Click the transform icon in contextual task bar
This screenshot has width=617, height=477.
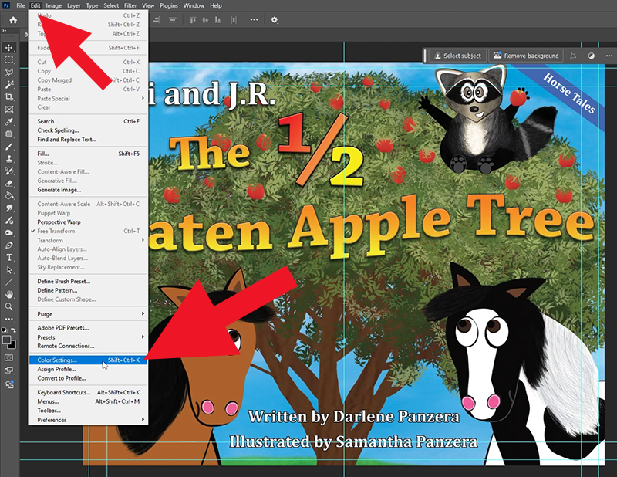coord(573,56)
